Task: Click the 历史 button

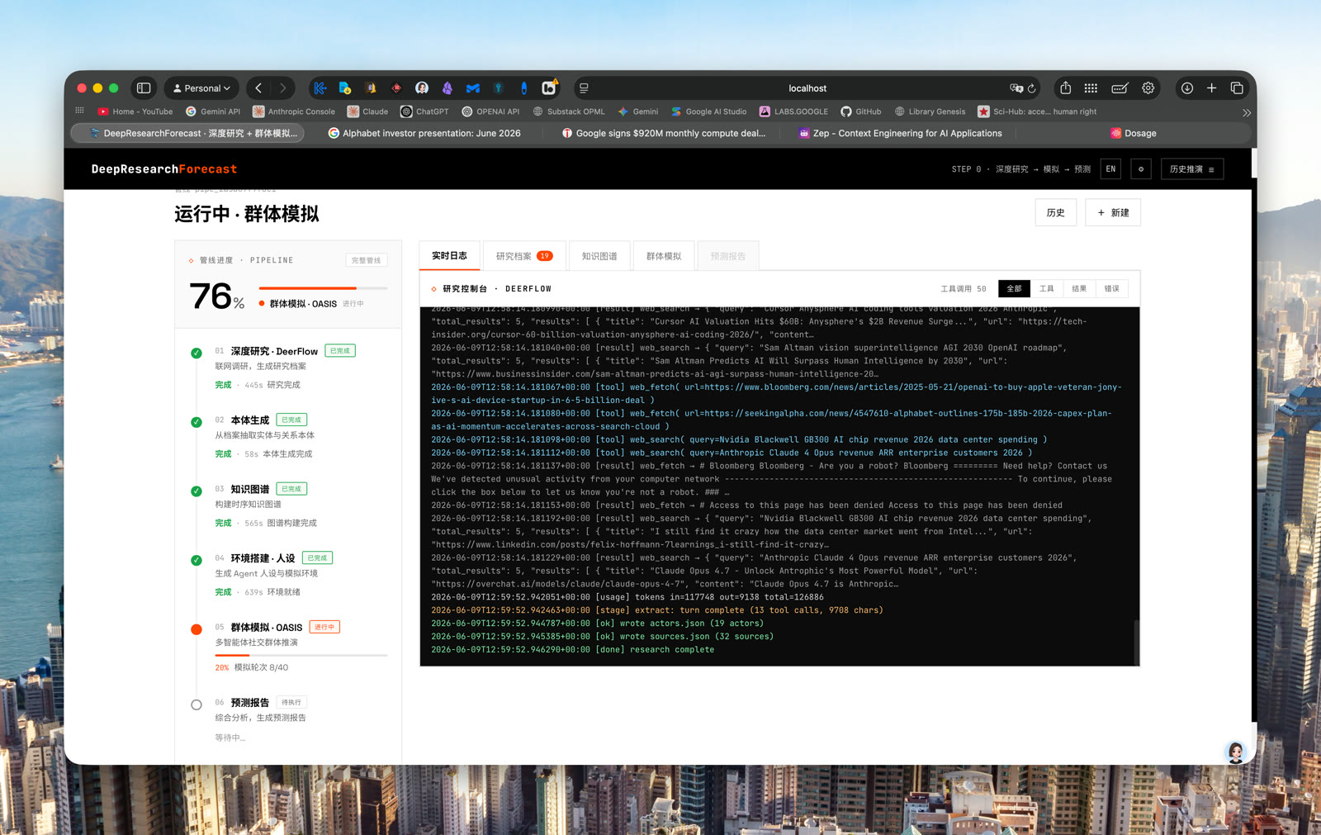Action: click(1056, 213)
